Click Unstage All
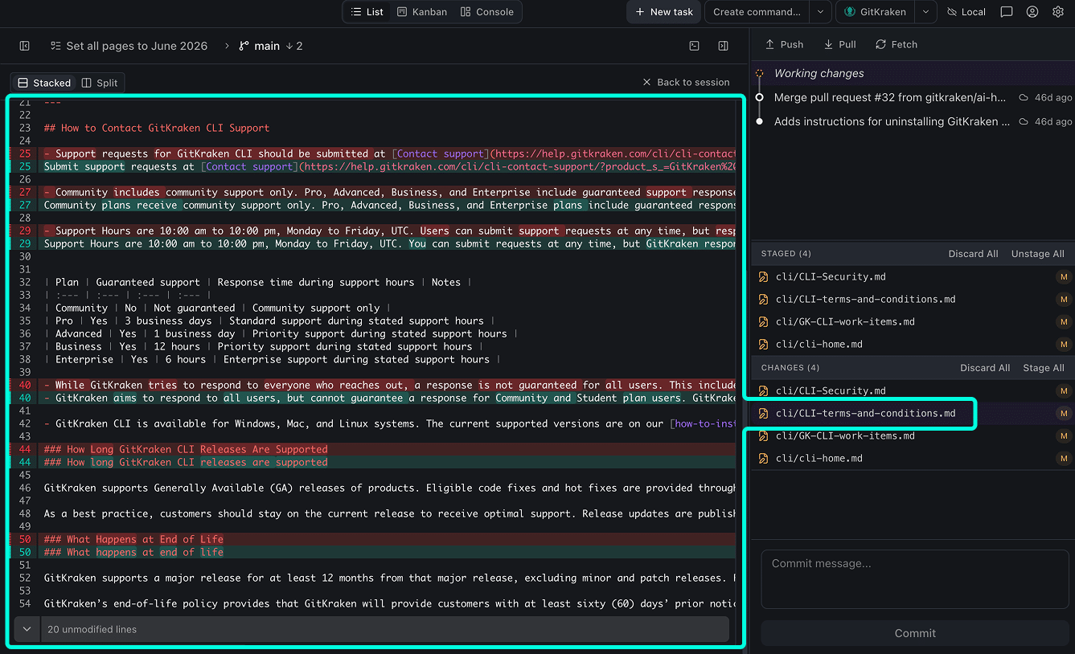Screen dimensions: 1075x654 [1037, 254]
